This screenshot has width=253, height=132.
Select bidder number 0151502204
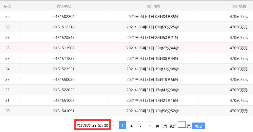point(64,17)
